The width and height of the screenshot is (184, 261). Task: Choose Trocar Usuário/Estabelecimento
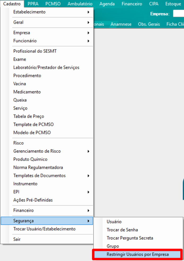tap(47, 229)
